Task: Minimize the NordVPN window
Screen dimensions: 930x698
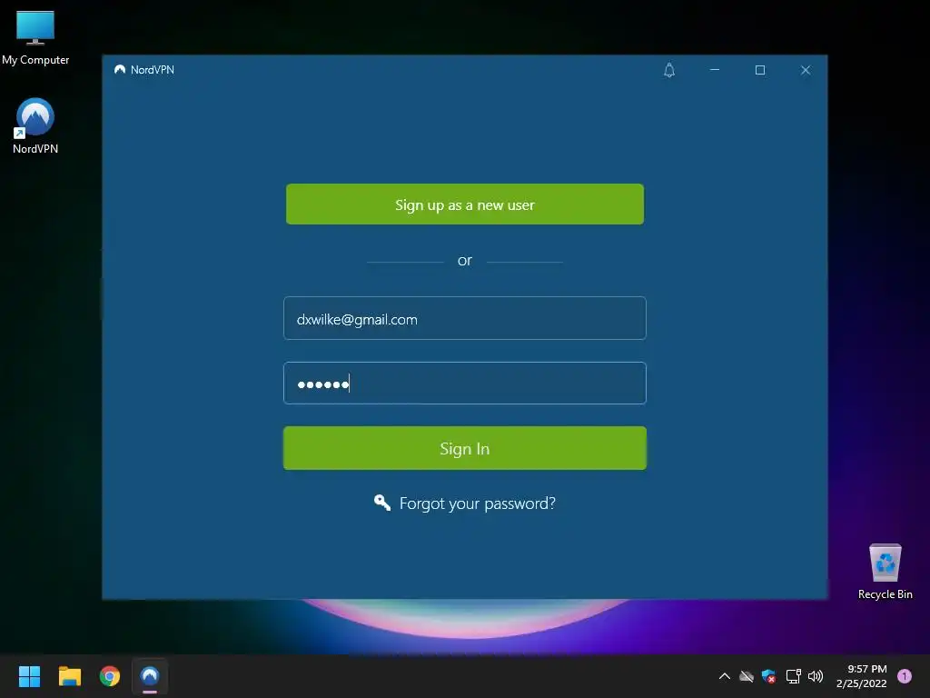Action: (x=715, y=70)
